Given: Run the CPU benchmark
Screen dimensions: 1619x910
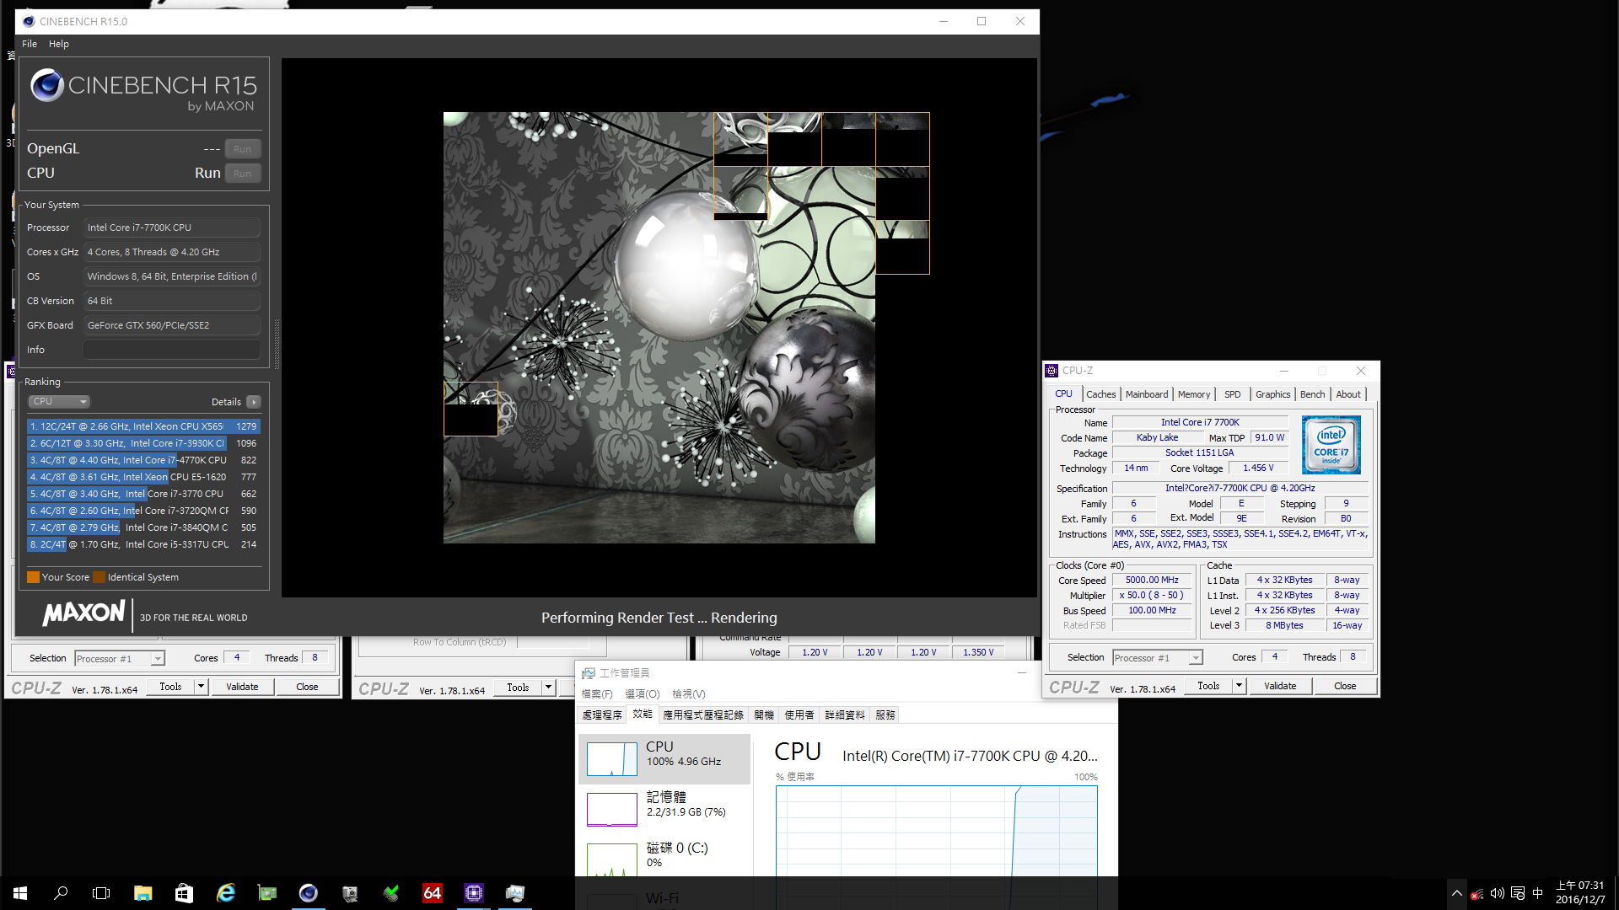Looking at the screenshot, I should pyautogui.click(x=243, y=174).
